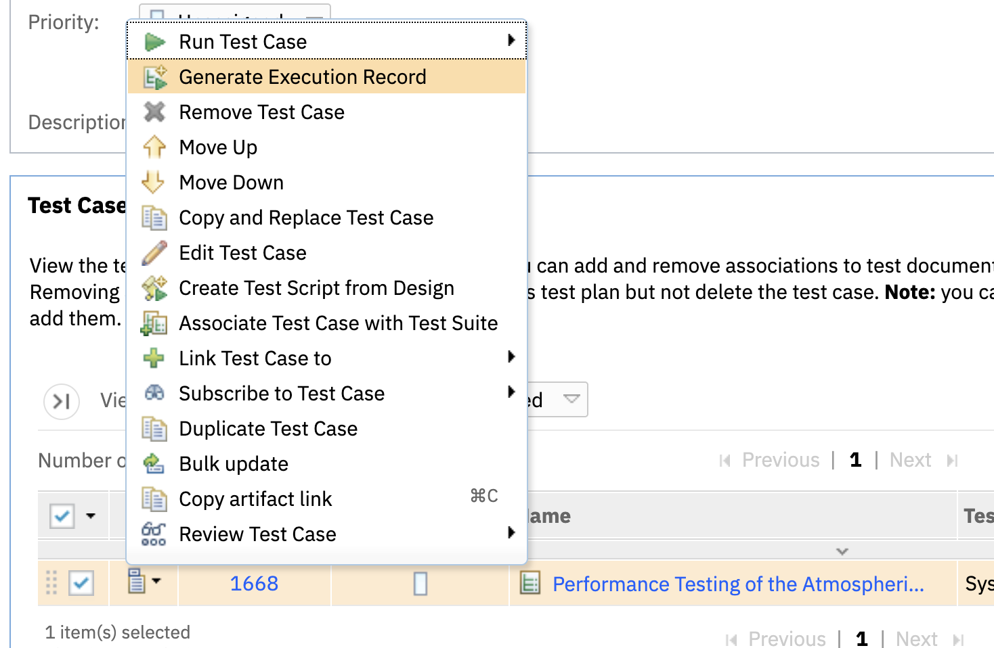Viewport: 994px width, 648px height.
Task: Click the collapse sidebar arrow button
Action: tap(62, 401)
